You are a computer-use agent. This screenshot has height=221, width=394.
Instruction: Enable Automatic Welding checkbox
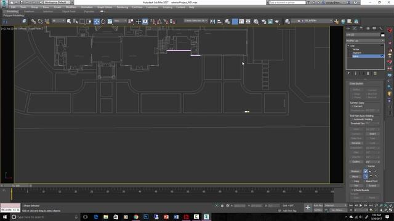[352, 120]
